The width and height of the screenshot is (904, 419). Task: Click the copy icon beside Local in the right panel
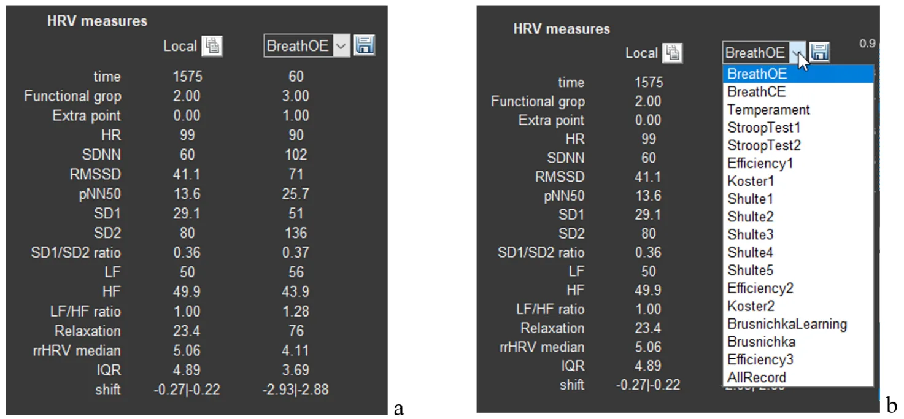673,53
